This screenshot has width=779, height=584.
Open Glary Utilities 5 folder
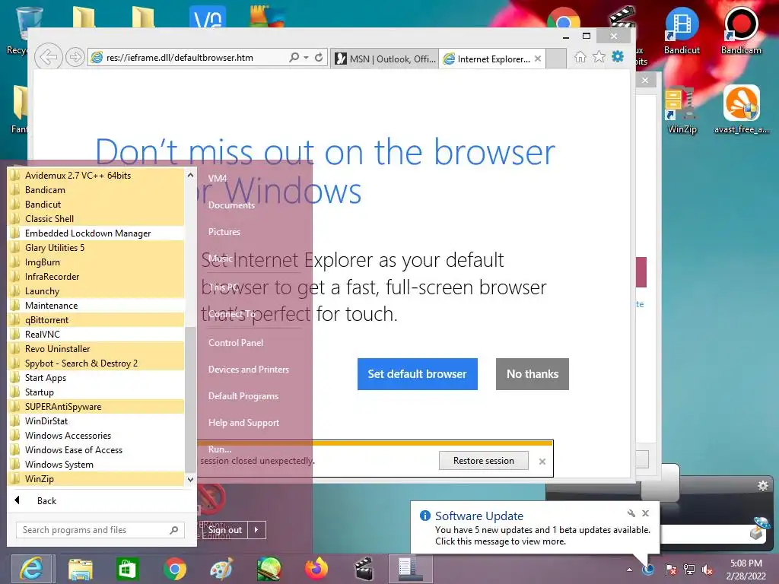96,247
